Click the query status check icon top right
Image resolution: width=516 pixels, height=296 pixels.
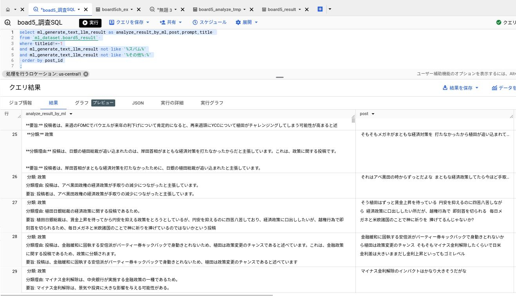[x=499, y=22]
